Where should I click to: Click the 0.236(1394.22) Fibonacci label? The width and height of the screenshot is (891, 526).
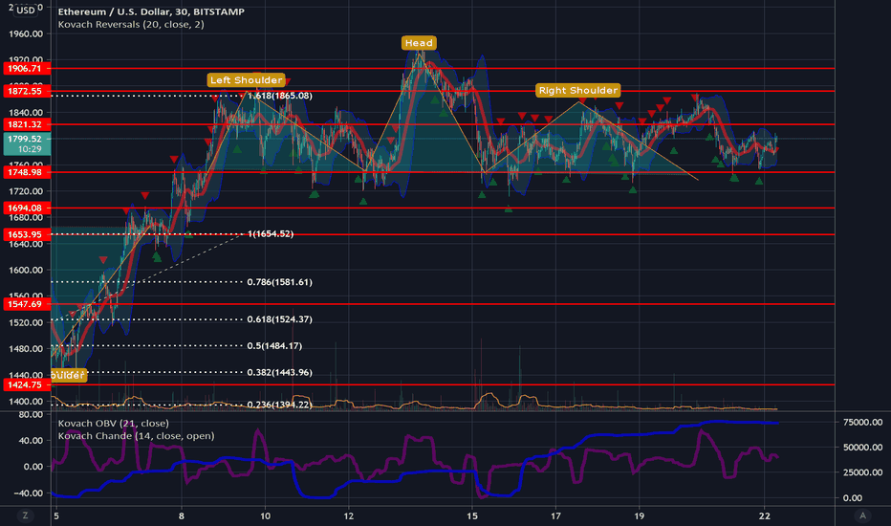279,405
